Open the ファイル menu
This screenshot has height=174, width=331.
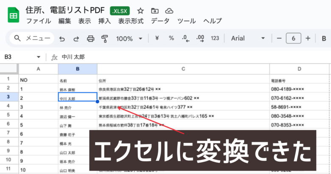(39, 21)
